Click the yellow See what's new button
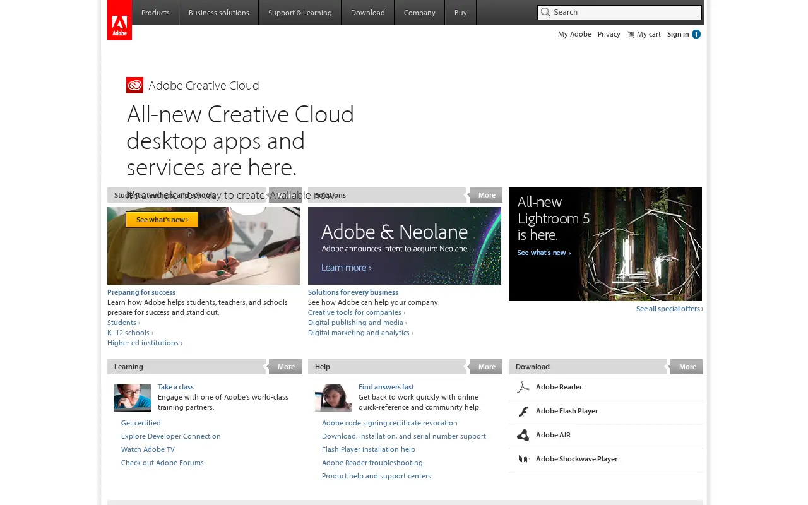The image size is (808, 505). pyautogui.click(x=162, y=220)
